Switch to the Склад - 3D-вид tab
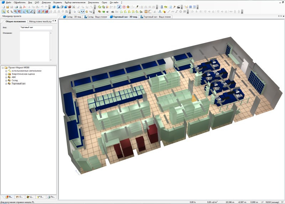 [72, 17]
